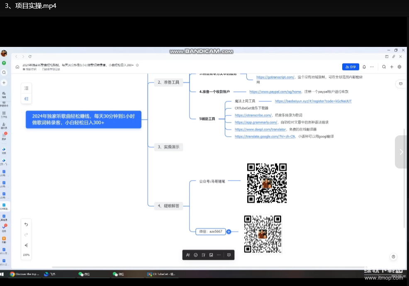Open the otranscribe.com link
The width and height of the screenshot is (409, 286).
click(253, 115)
